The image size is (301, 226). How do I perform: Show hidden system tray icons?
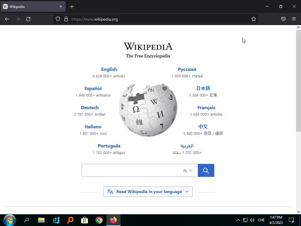point(238,220)
